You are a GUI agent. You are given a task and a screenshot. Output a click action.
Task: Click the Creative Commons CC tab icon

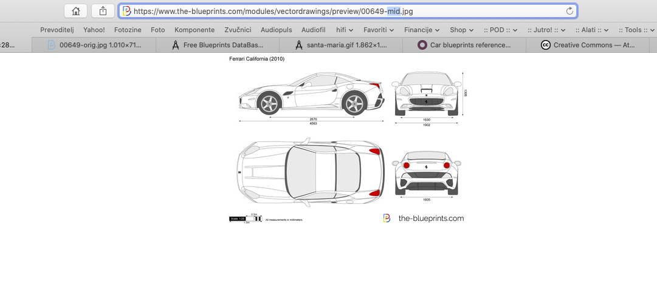(x=546, y=45)
